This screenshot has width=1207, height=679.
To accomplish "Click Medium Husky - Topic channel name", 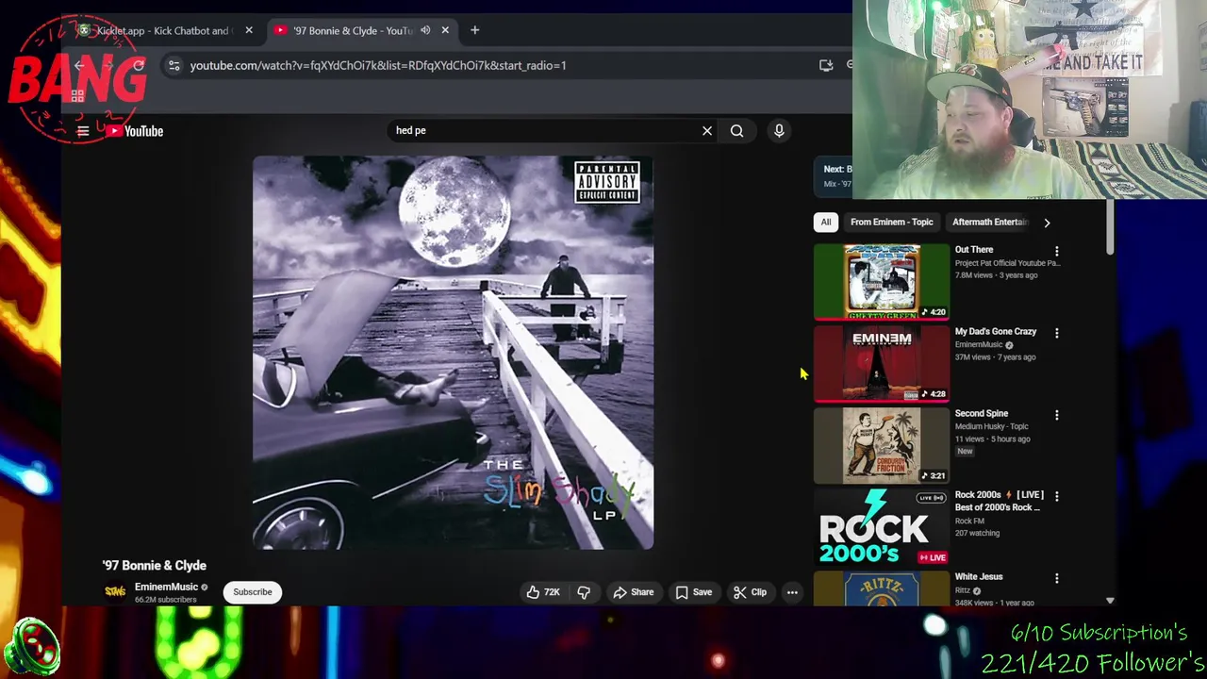I will 991,426.
